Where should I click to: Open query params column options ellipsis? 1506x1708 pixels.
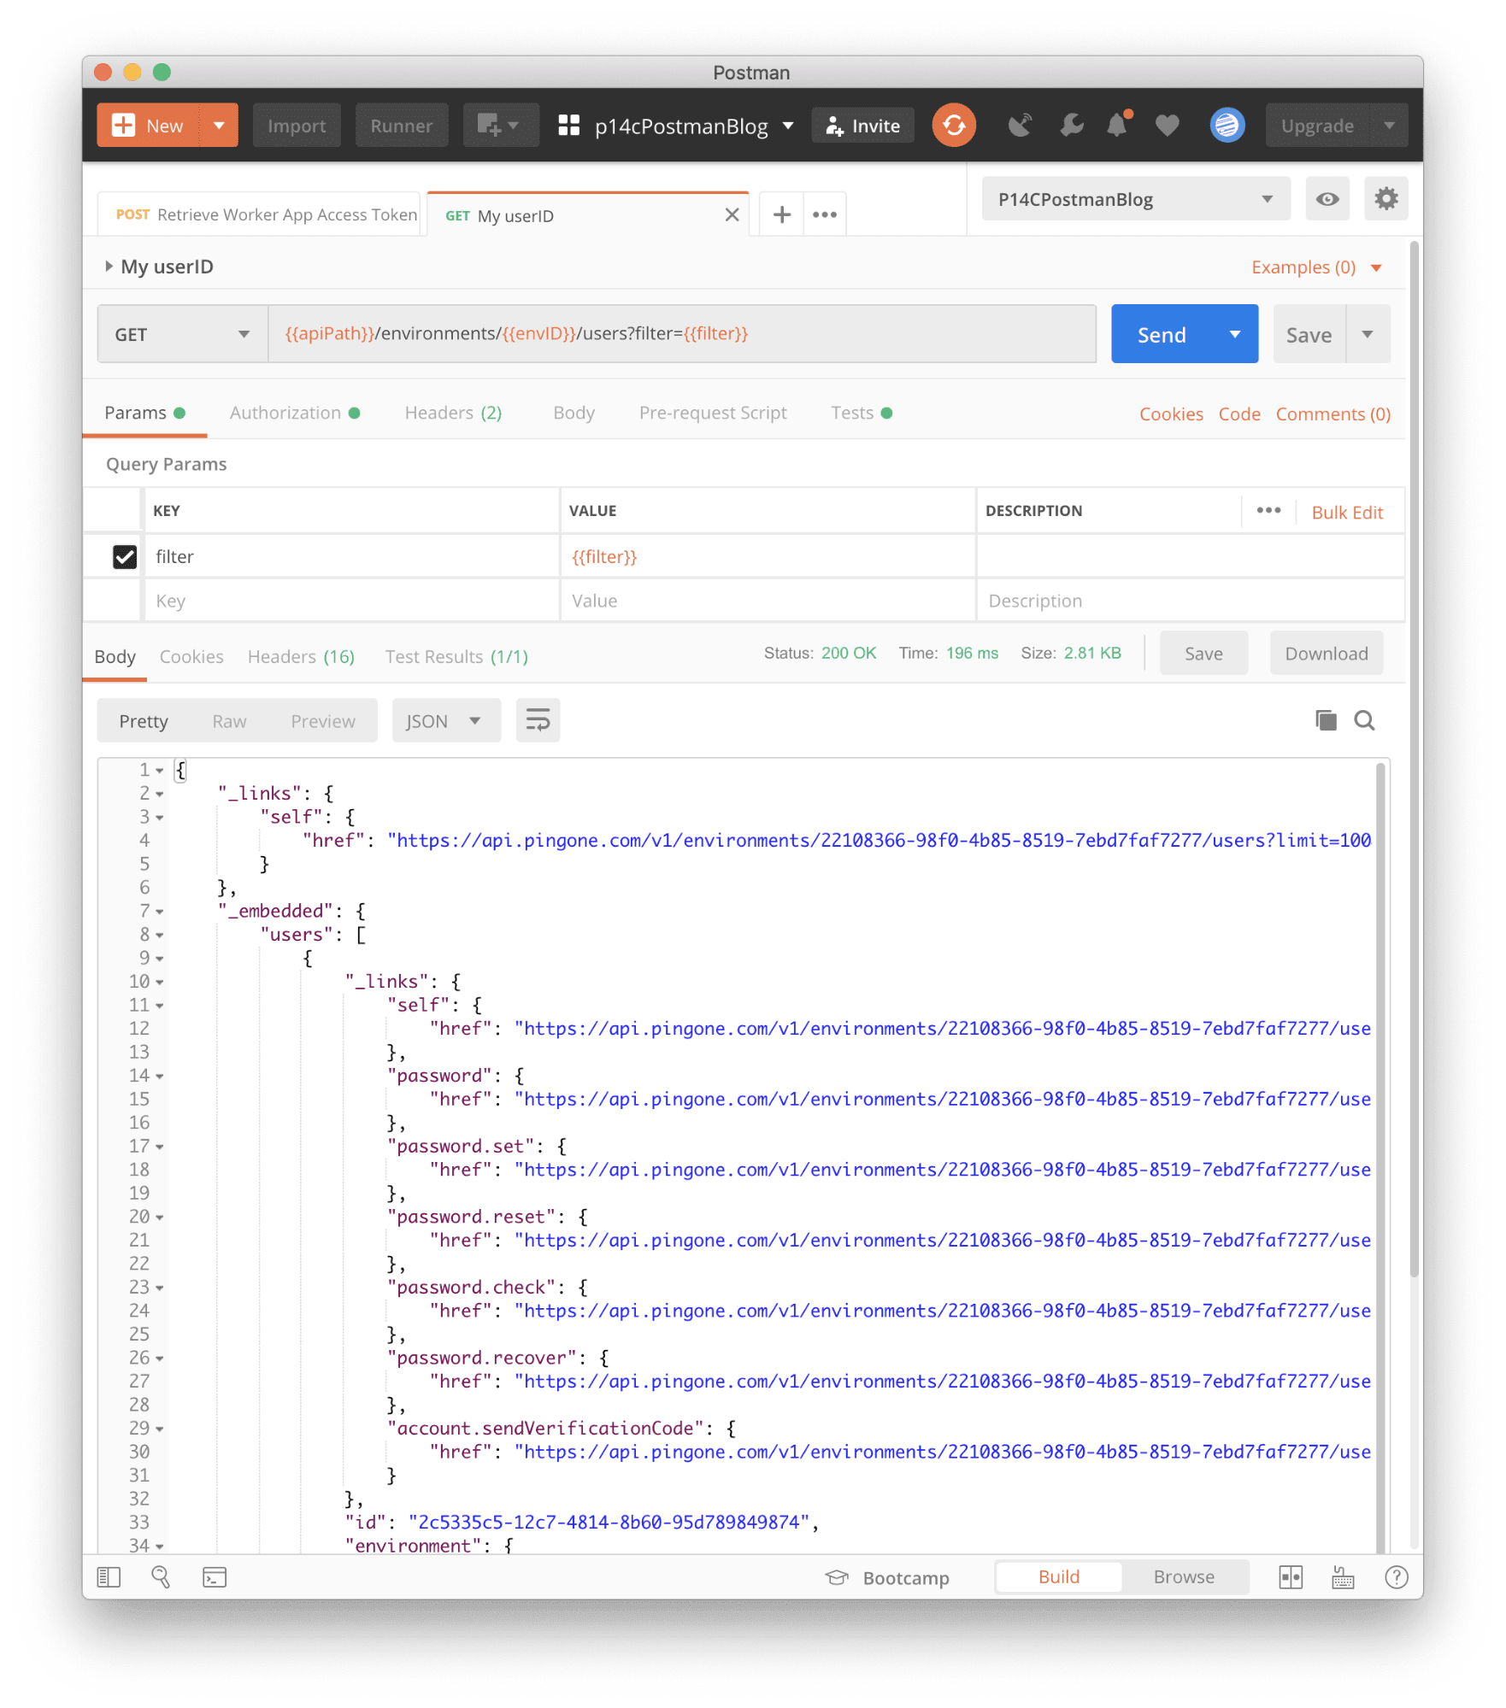pyautogui.click(x=1268, y=510)
